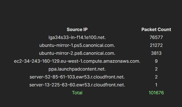Click packet count value 76577
This screenshot has height=107, width=182.
point(156,37)
